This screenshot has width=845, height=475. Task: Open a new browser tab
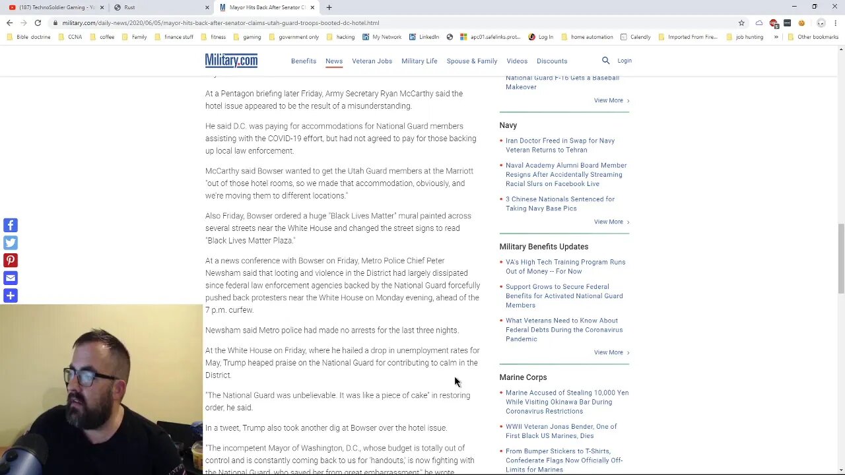329,7
